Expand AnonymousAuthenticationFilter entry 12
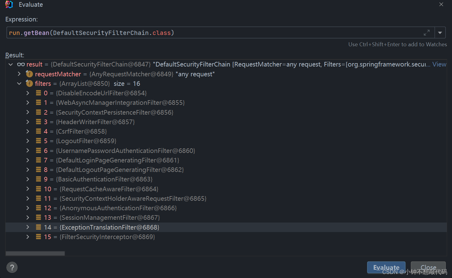The height and width of the screenshot is (278, 452). coord(28,208)
